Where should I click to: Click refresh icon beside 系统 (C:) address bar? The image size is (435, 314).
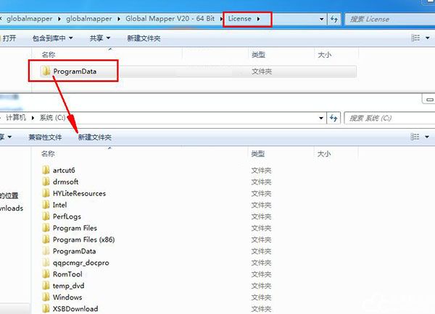pyautogui.click(x=334, y=117)
